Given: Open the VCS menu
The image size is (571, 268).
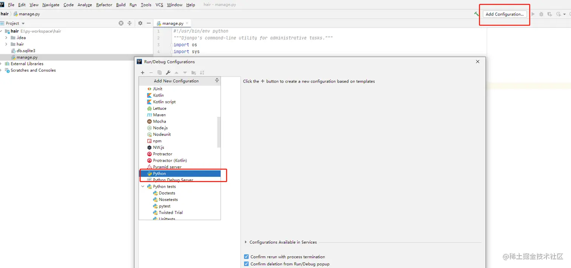Looking at the screenshot, I should tap(159, 5).
